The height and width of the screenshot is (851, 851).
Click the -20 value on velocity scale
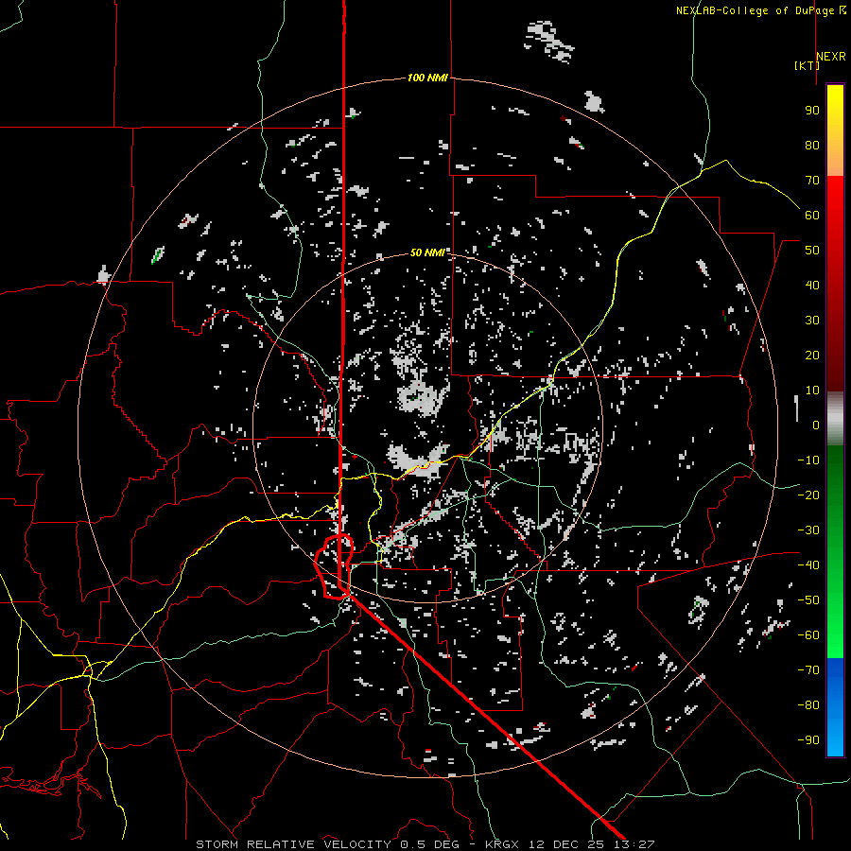[808, 495]
